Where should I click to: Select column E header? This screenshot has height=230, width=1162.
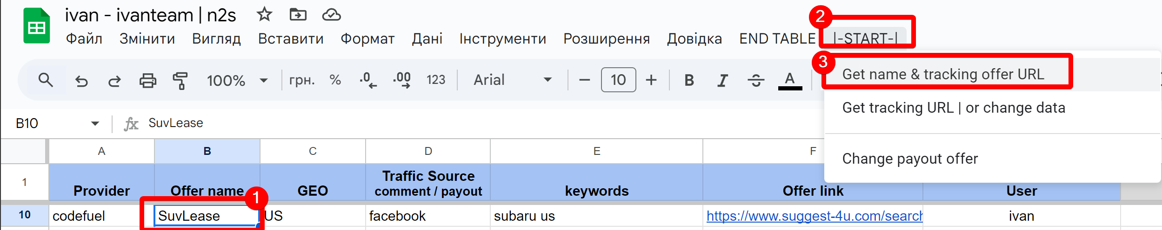(596, 151)
